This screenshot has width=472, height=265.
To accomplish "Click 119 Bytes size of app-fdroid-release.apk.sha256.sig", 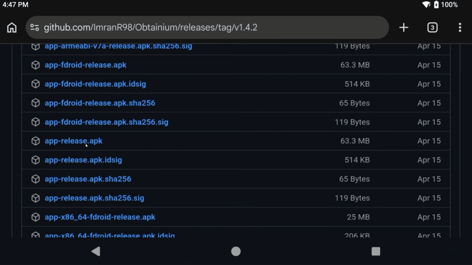I will (352, 122).
